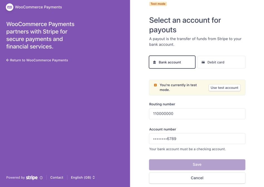264x187 pixels.
Task: Switch to Debit card payout option
Action: [x=221, y=62]
